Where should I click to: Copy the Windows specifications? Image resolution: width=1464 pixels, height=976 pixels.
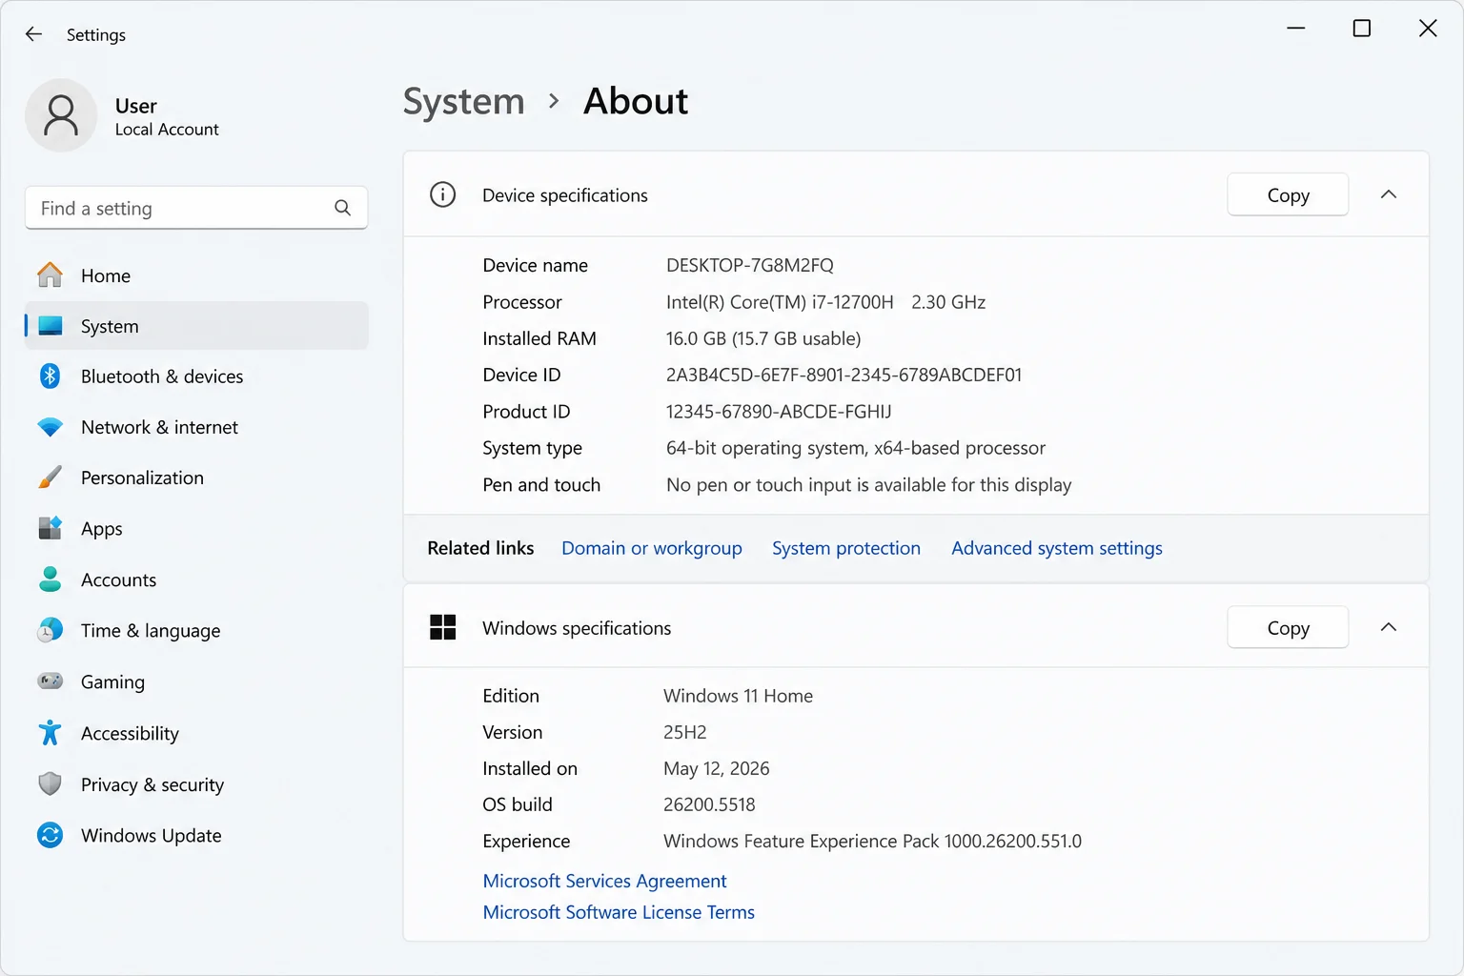coord(1288,627)
